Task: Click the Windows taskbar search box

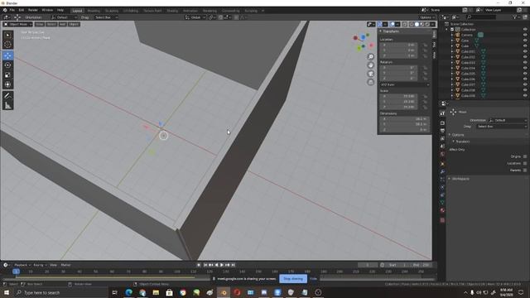Action: (x=60, y=292)
